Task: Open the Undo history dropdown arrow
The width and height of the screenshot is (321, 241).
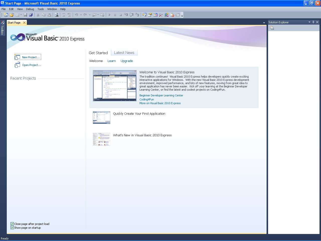Action: click(x=81, y=15)
